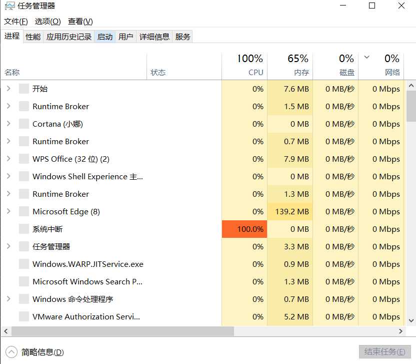
Task: Switch to the 性能 tab
Action: tap(33, 37)
